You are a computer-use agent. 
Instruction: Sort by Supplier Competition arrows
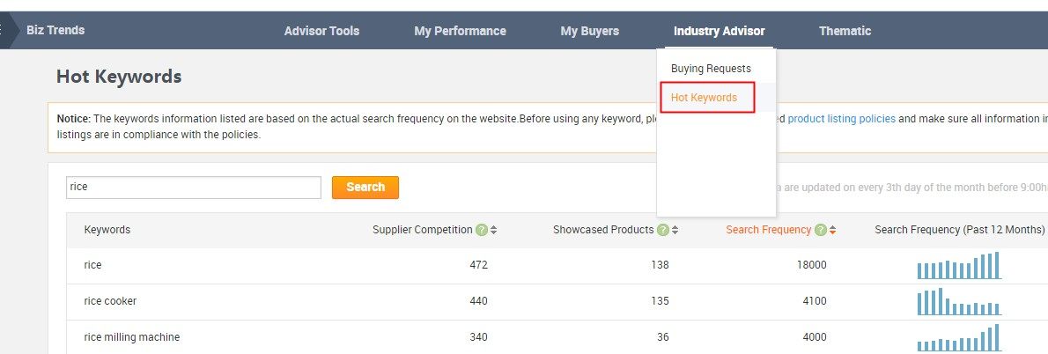(494, 230)
